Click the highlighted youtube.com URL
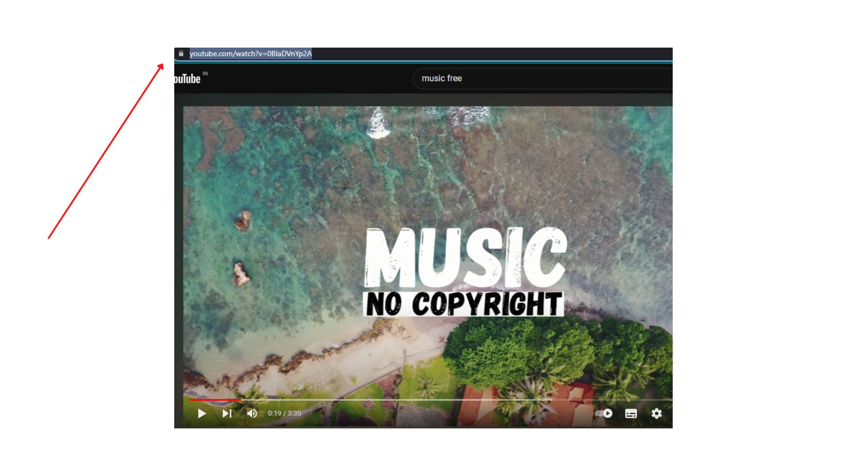Viewport: 847px width, 476px height. (x=250, y=54)
